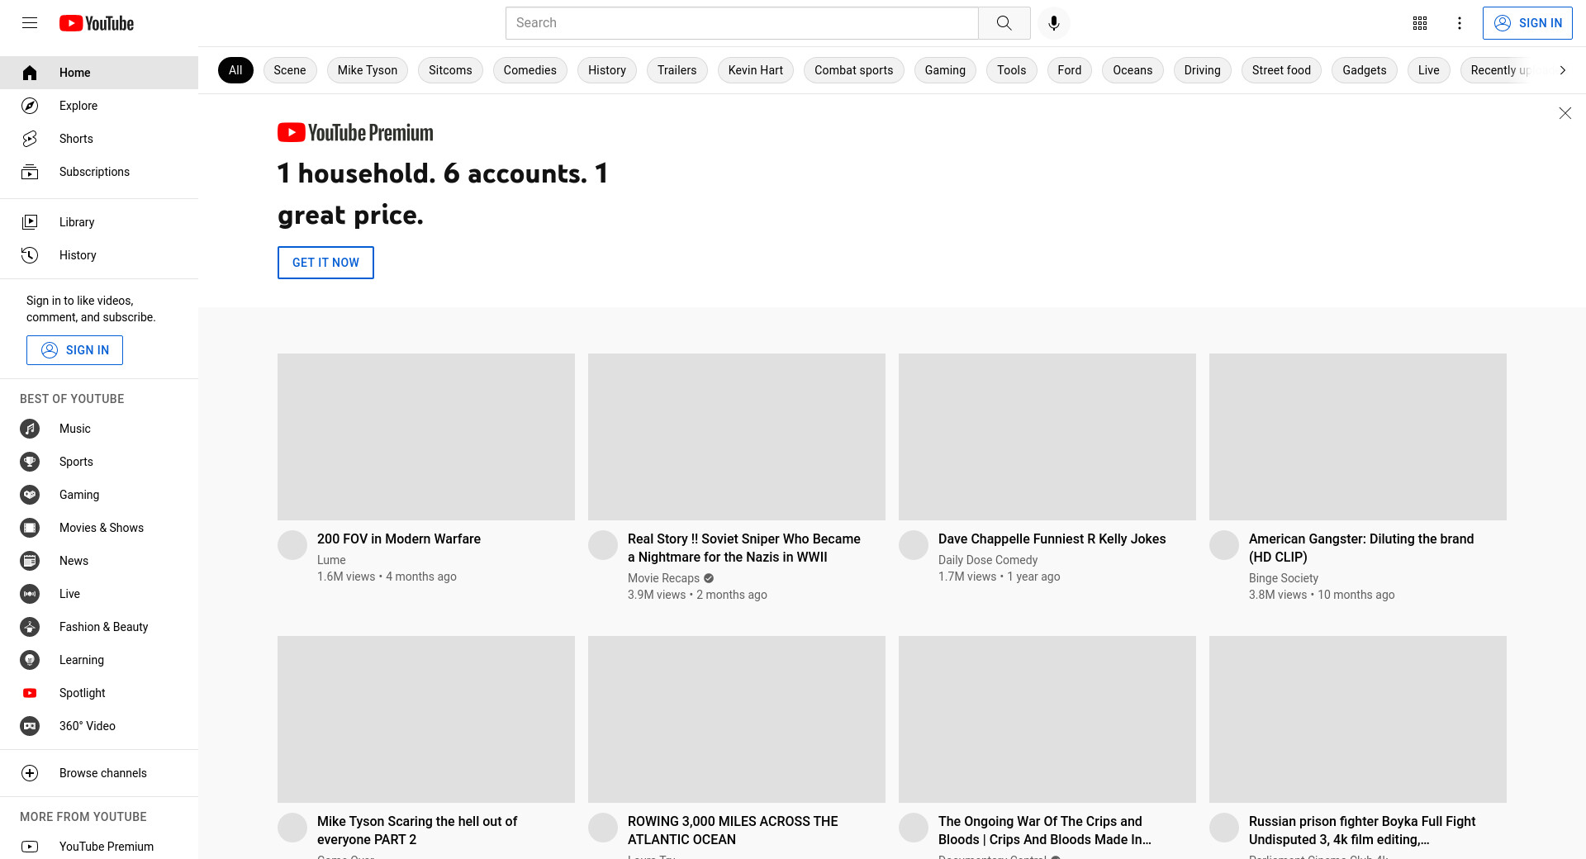Click the Gaming icon in sidebar
The width and height of the screenshot is (1586, 859).
pos(30,495)
